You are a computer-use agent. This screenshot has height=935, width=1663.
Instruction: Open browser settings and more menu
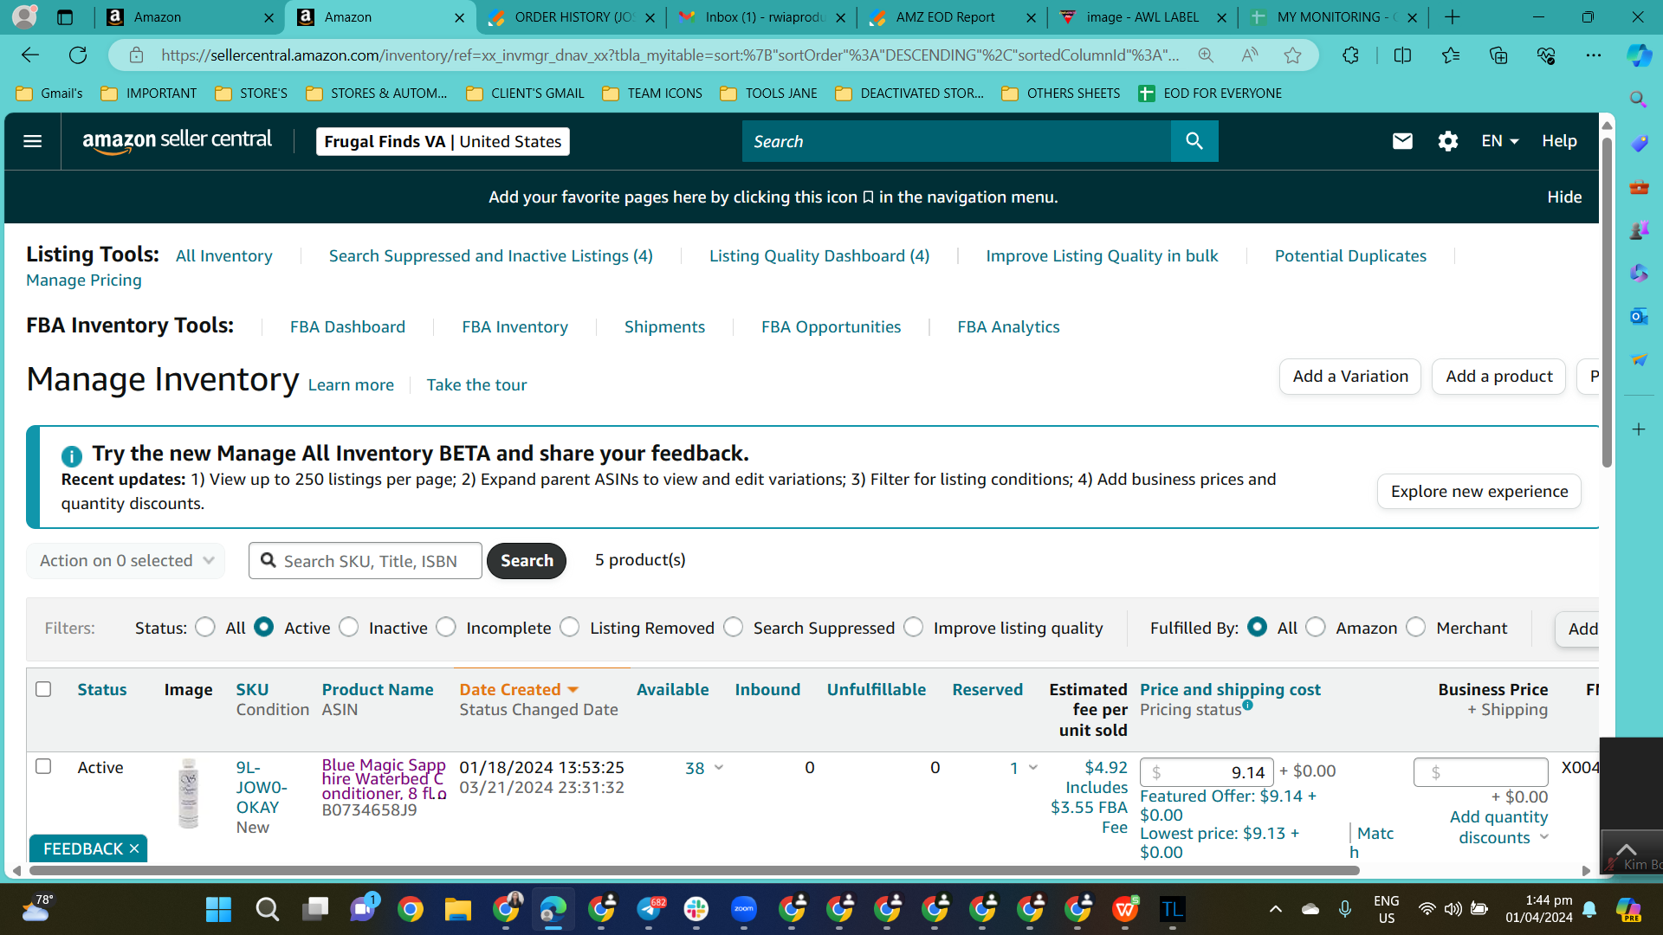[1594, 55]
